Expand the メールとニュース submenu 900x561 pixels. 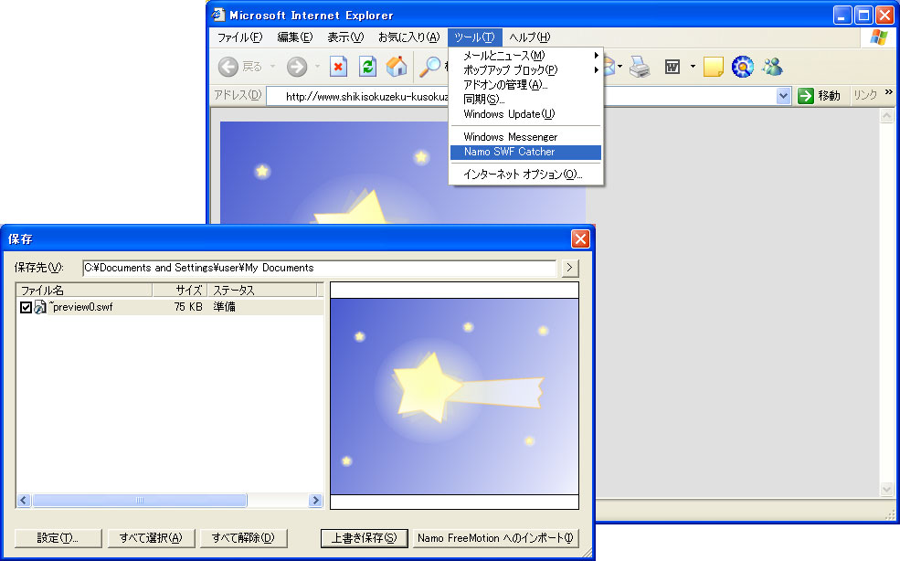[597, 56]
